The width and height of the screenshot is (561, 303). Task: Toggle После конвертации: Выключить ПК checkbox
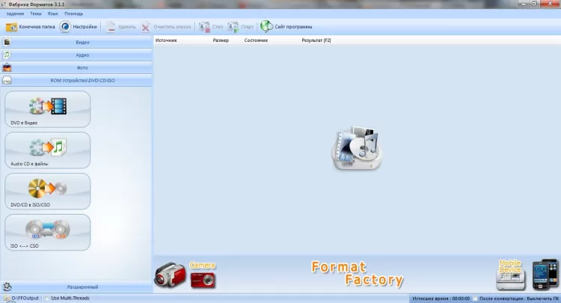476,299
